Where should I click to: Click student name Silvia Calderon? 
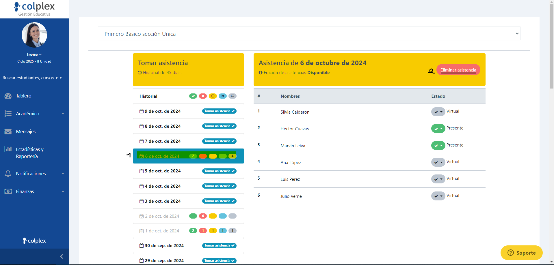click(x=295, y=112)
